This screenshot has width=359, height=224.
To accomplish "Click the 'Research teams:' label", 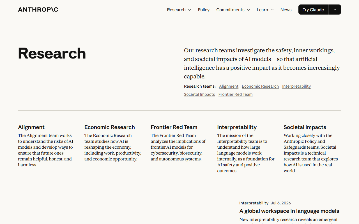I will tap(200, 86).
